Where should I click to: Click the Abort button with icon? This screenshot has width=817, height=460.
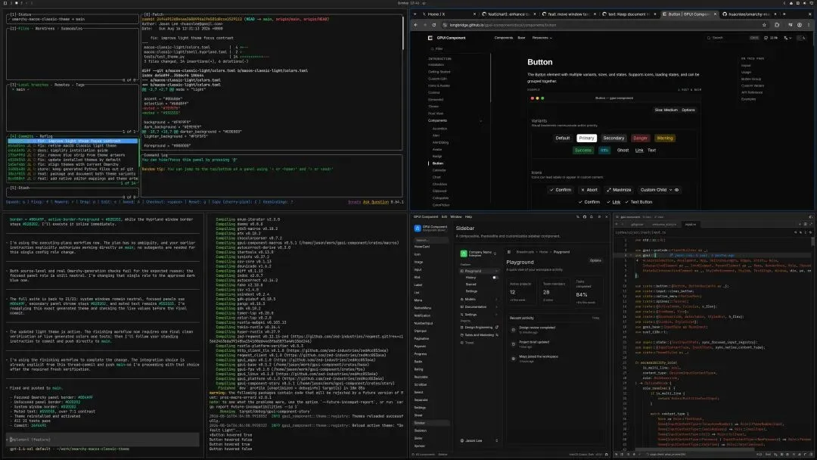tap(589, 190)
